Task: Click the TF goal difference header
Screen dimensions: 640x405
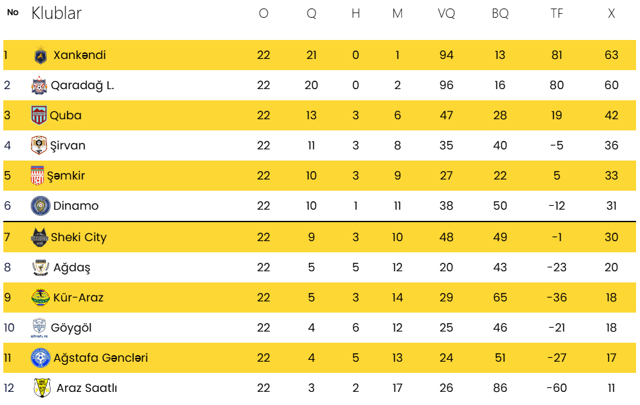Action: (x=557, y=13)
